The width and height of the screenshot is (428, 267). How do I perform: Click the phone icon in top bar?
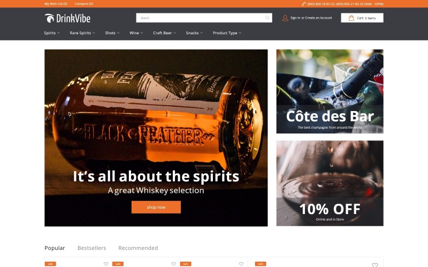click(x=303, y=4)
